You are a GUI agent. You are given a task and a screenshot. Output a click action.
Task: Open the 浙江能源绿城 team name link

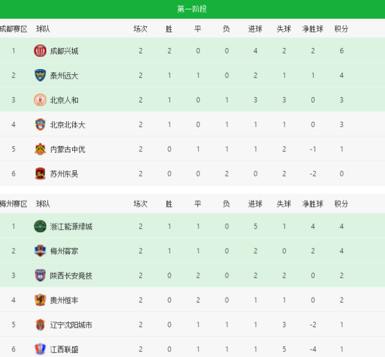[71, 227]
